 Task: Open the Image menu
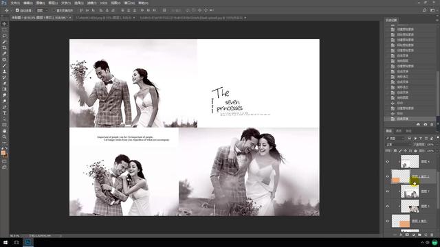[x=41, y=3]
